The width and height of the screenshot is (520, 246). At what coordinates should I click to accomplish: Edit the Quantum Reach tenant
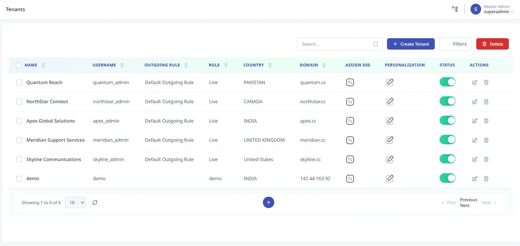coord(475,82)
